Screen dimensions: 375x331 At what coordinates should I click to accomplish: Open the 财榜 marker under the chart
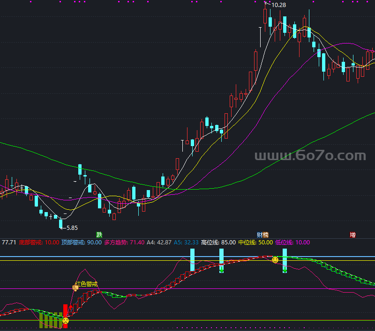pos(262,235)
